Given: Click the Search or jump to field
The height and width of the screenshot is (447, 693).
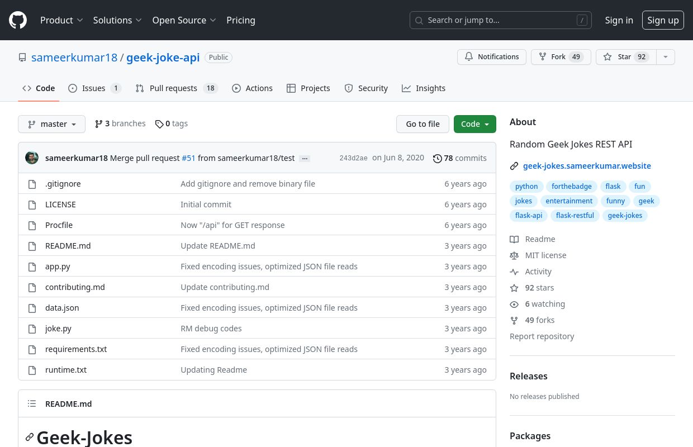Looking at the screenshot, I should tap(501, 20).
